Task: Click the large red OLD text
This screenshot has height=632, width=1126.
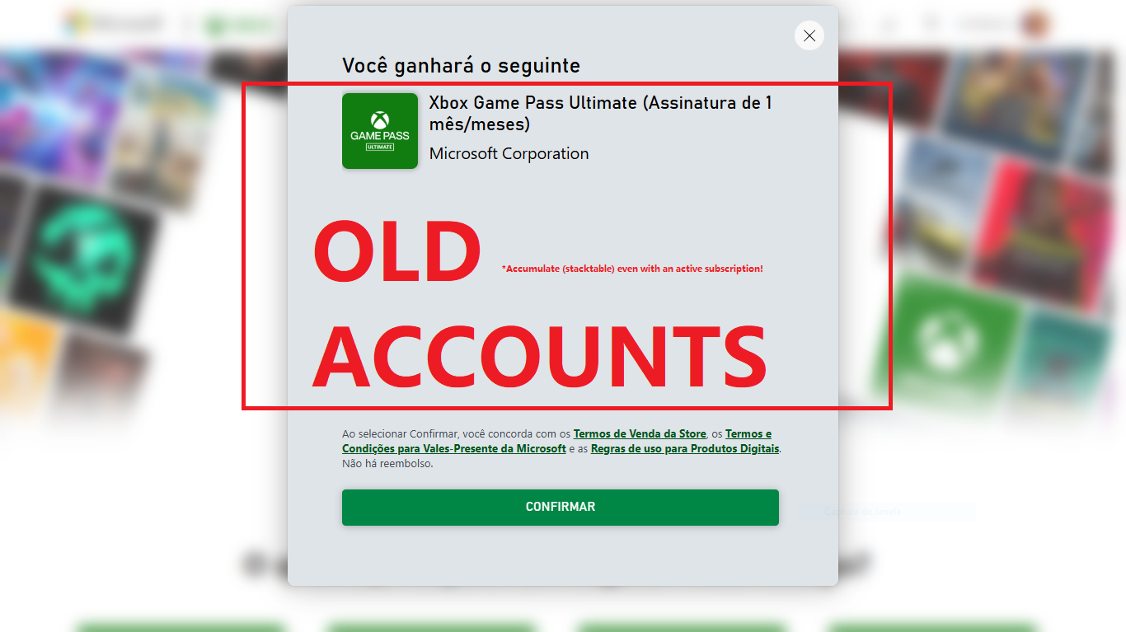Action: (397, 251)
